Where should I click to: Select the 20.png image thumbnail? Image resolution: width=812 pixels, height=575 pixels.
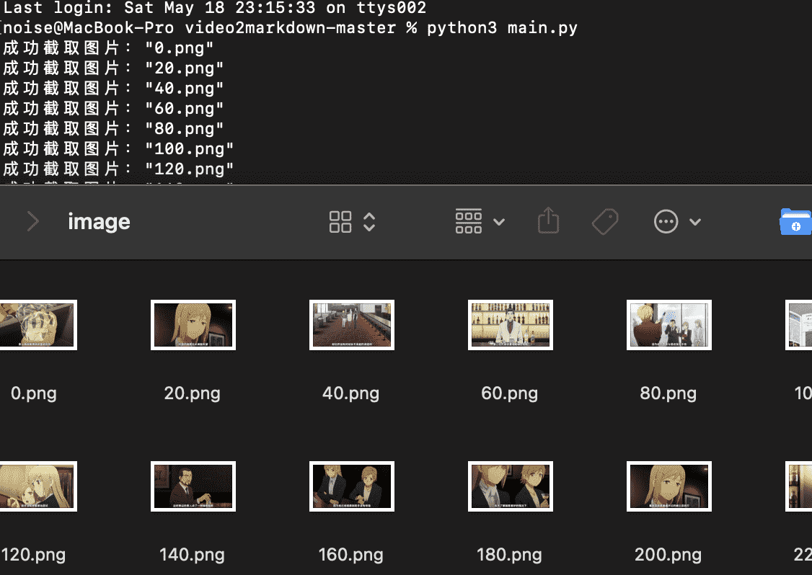[x=193, y=325]
